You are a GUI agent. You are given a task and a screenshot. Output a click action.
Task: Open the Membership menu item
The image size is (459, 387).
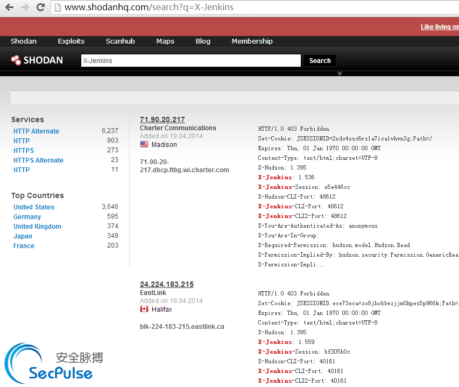click(x=252, y=41)
